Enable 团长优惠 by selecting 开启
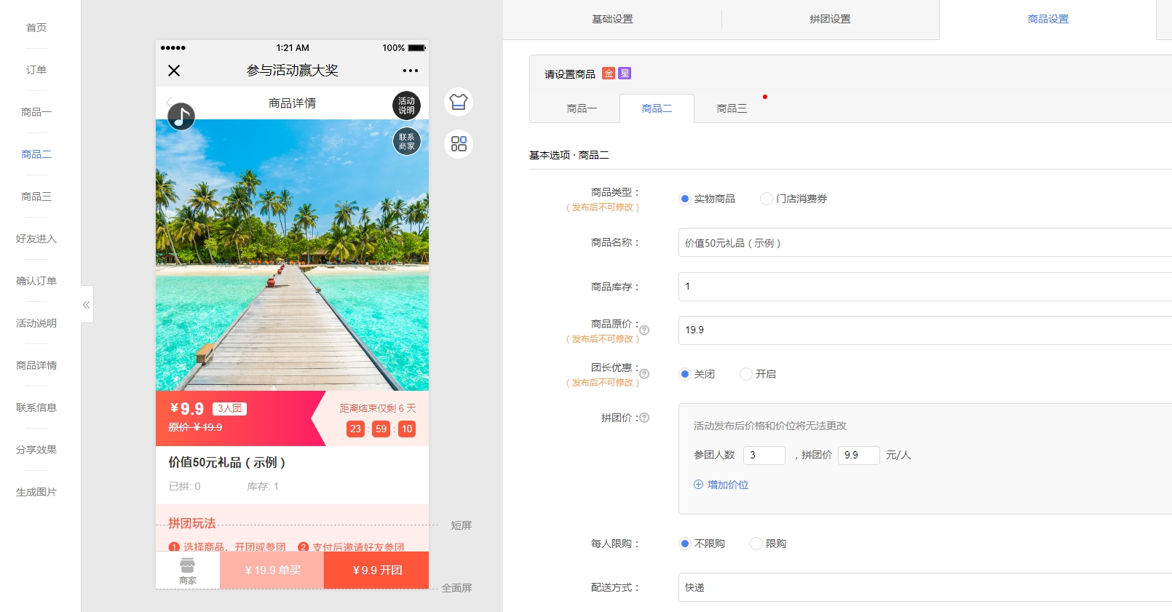 (x=746, y=374)
